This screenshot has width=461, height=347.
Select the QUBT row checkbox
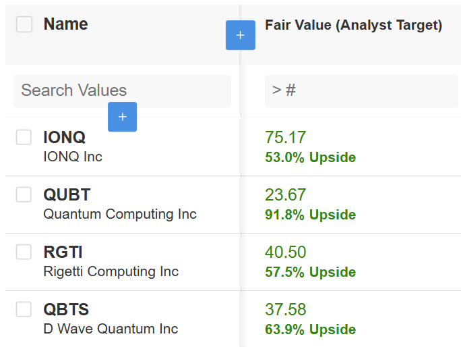24,195
